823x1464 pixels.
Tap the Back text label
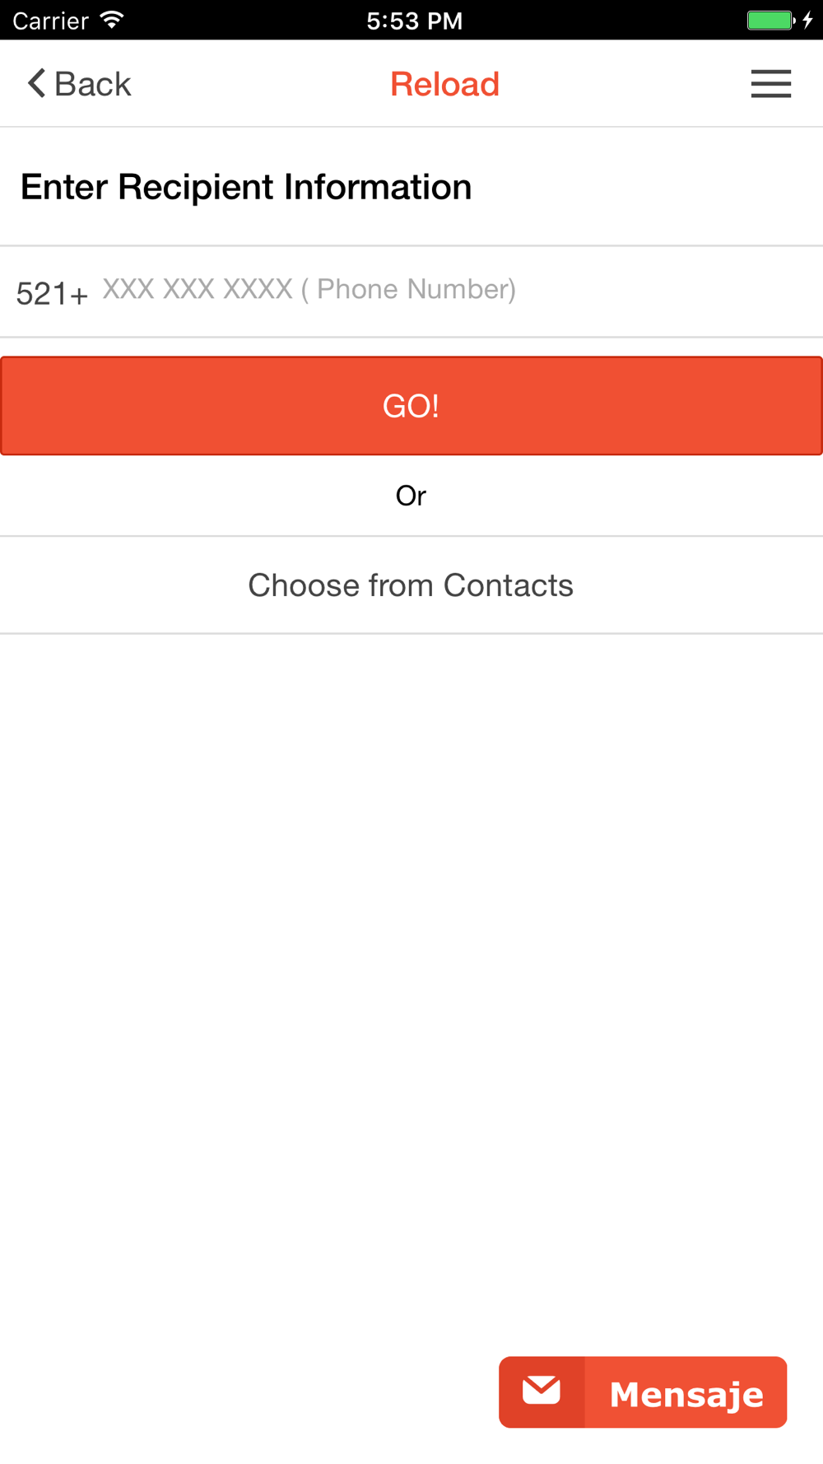[92, 84]
